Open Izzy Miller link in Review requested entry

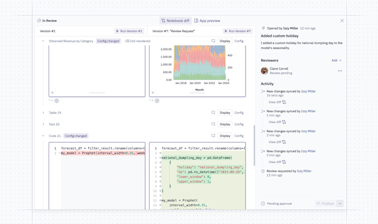[304, 171]
